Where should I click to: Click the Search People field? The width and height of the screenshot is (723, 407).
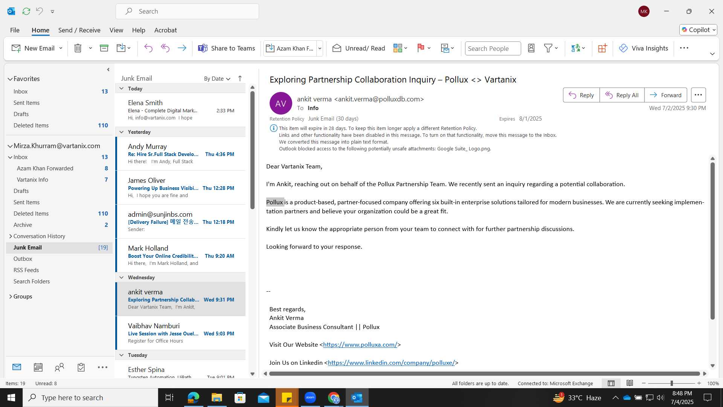493,48
